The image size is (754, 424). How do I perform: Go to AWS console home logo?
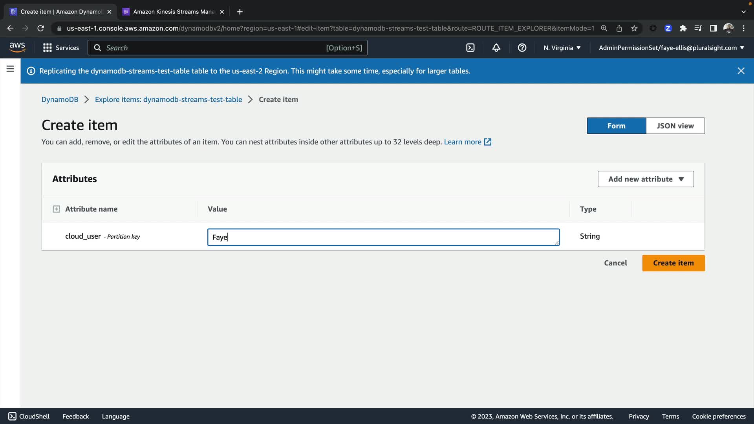(x=17, y=47)
